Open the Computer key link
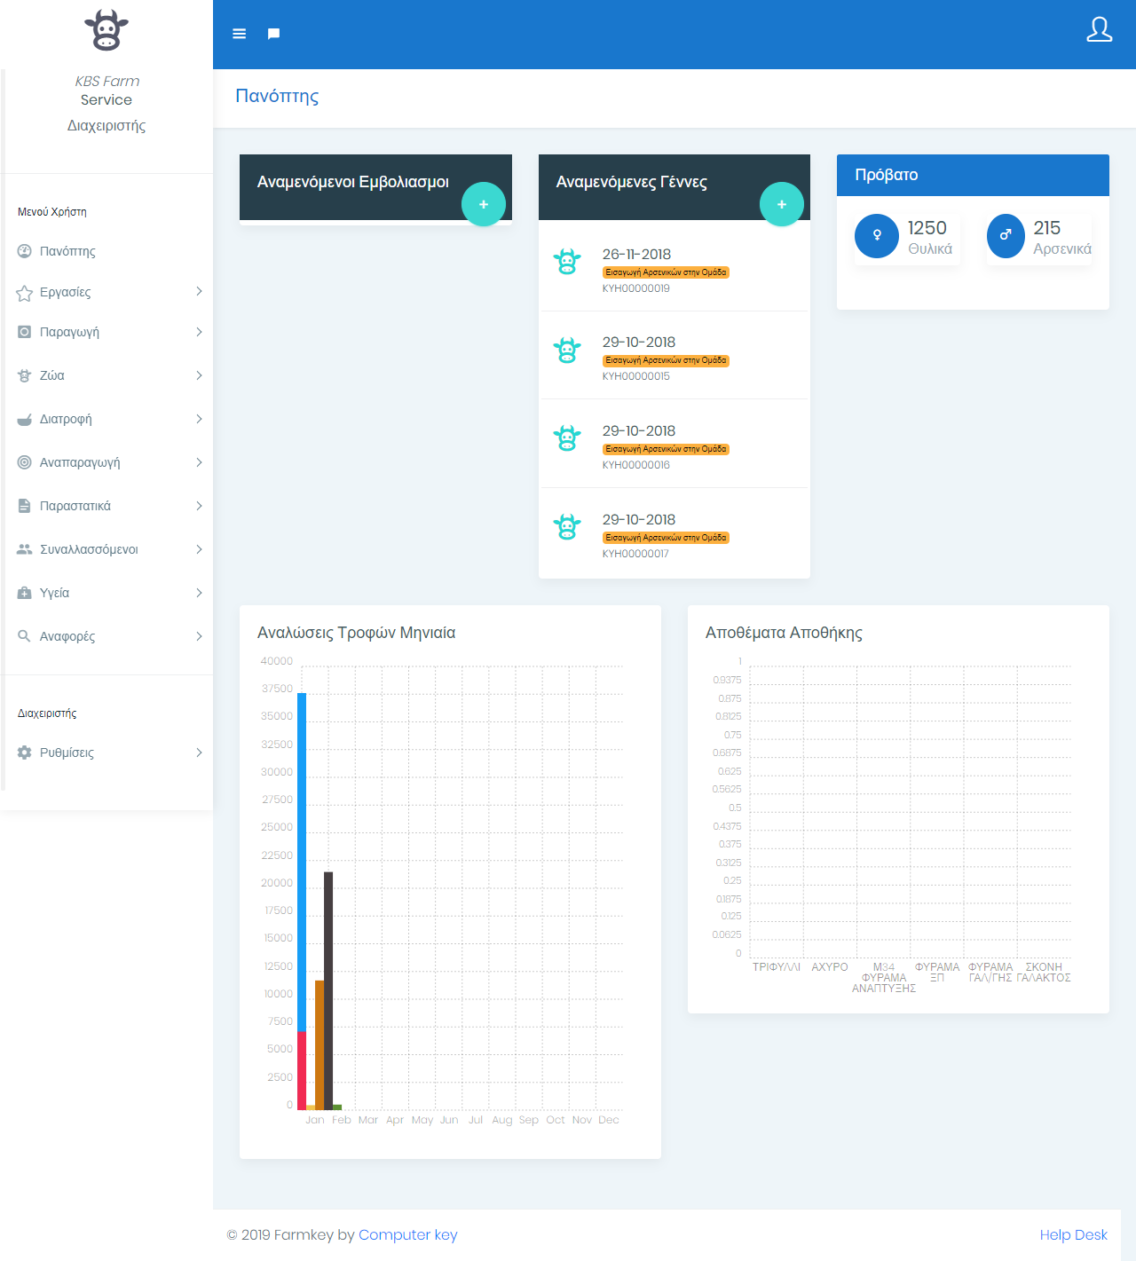The width and height of the screenshot is (1136, 1261). pos(407,1234)
